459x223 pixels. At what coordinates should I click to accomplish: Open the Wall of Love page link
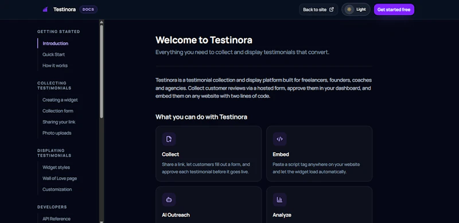(x=60, y=178)
